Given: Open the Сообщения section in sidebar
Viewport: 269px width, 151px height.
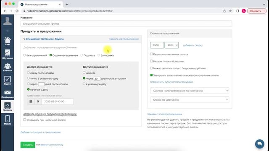Looking at the screenshot, I should tap(8, 94).
